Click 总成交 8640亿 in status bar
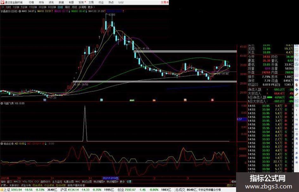 (186, 190)
